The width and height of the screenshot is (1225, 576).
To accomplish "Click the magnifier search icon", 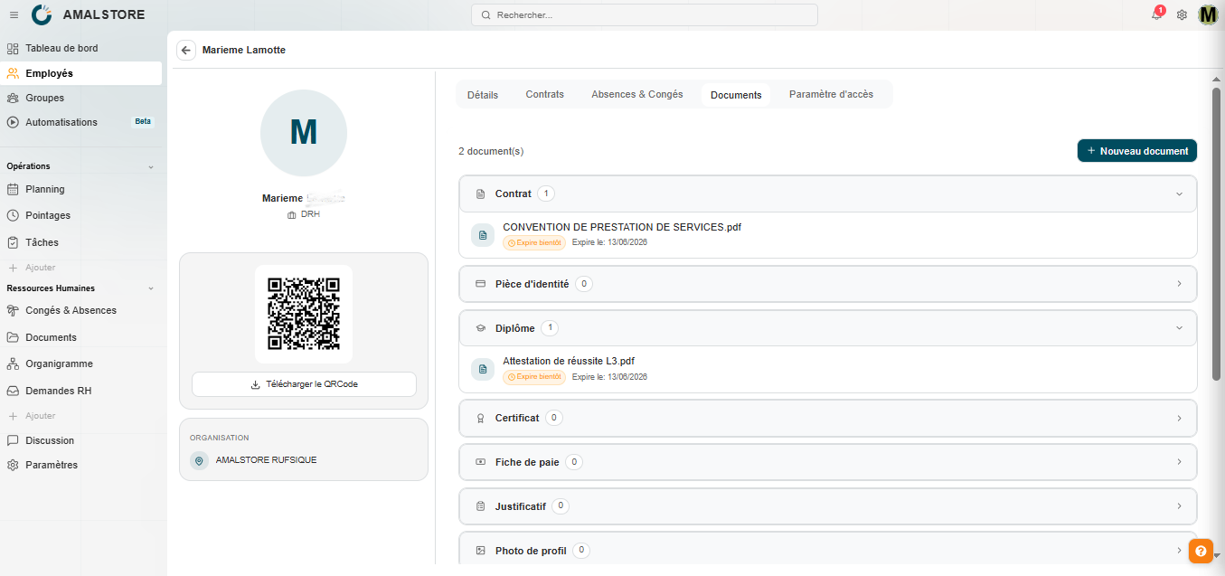I will click(485, 15).
